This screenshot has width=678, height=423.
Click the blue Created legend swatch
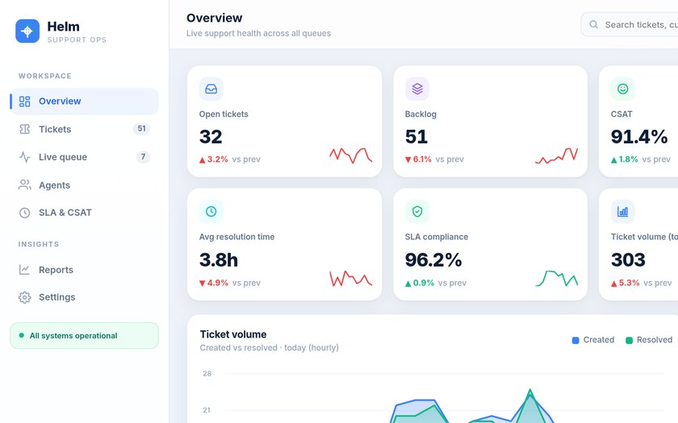pyautogui.click(x=575, y=341)
